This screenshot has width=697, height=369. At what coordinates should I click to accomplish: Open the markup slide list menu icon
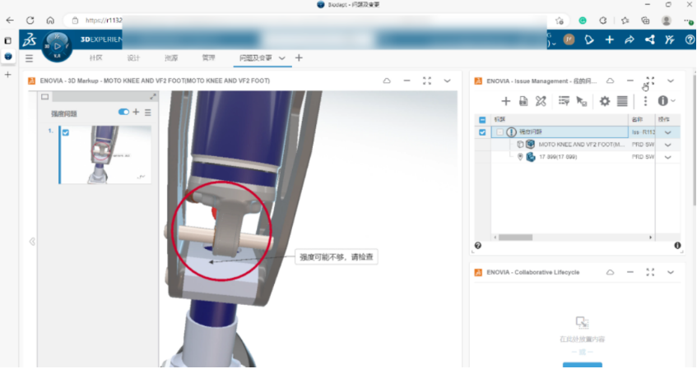148,113
